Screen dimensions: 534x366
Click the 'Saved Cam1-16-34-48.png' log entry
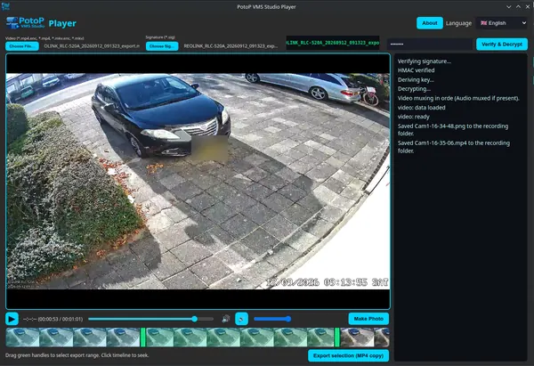click(x=453, y=129)
